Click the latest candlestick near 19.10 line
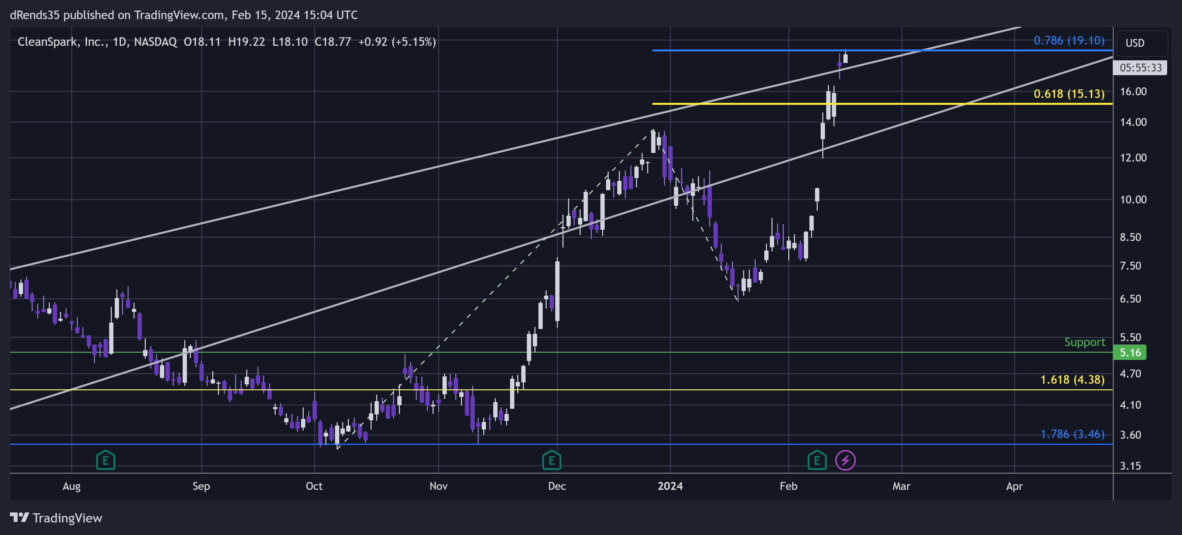1182x535 pixels. [x=845, y=58]
